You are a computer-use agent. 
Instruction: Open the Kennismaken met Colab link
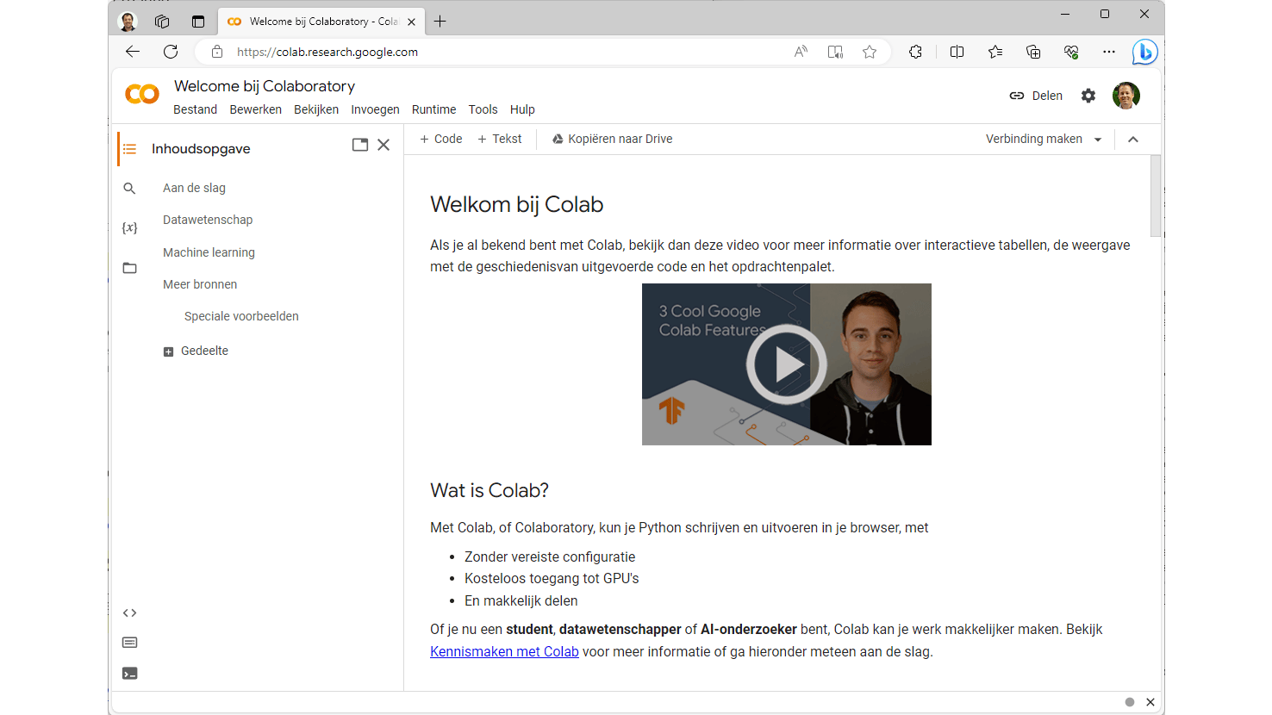pyautogui.click(x=504, y=651)
